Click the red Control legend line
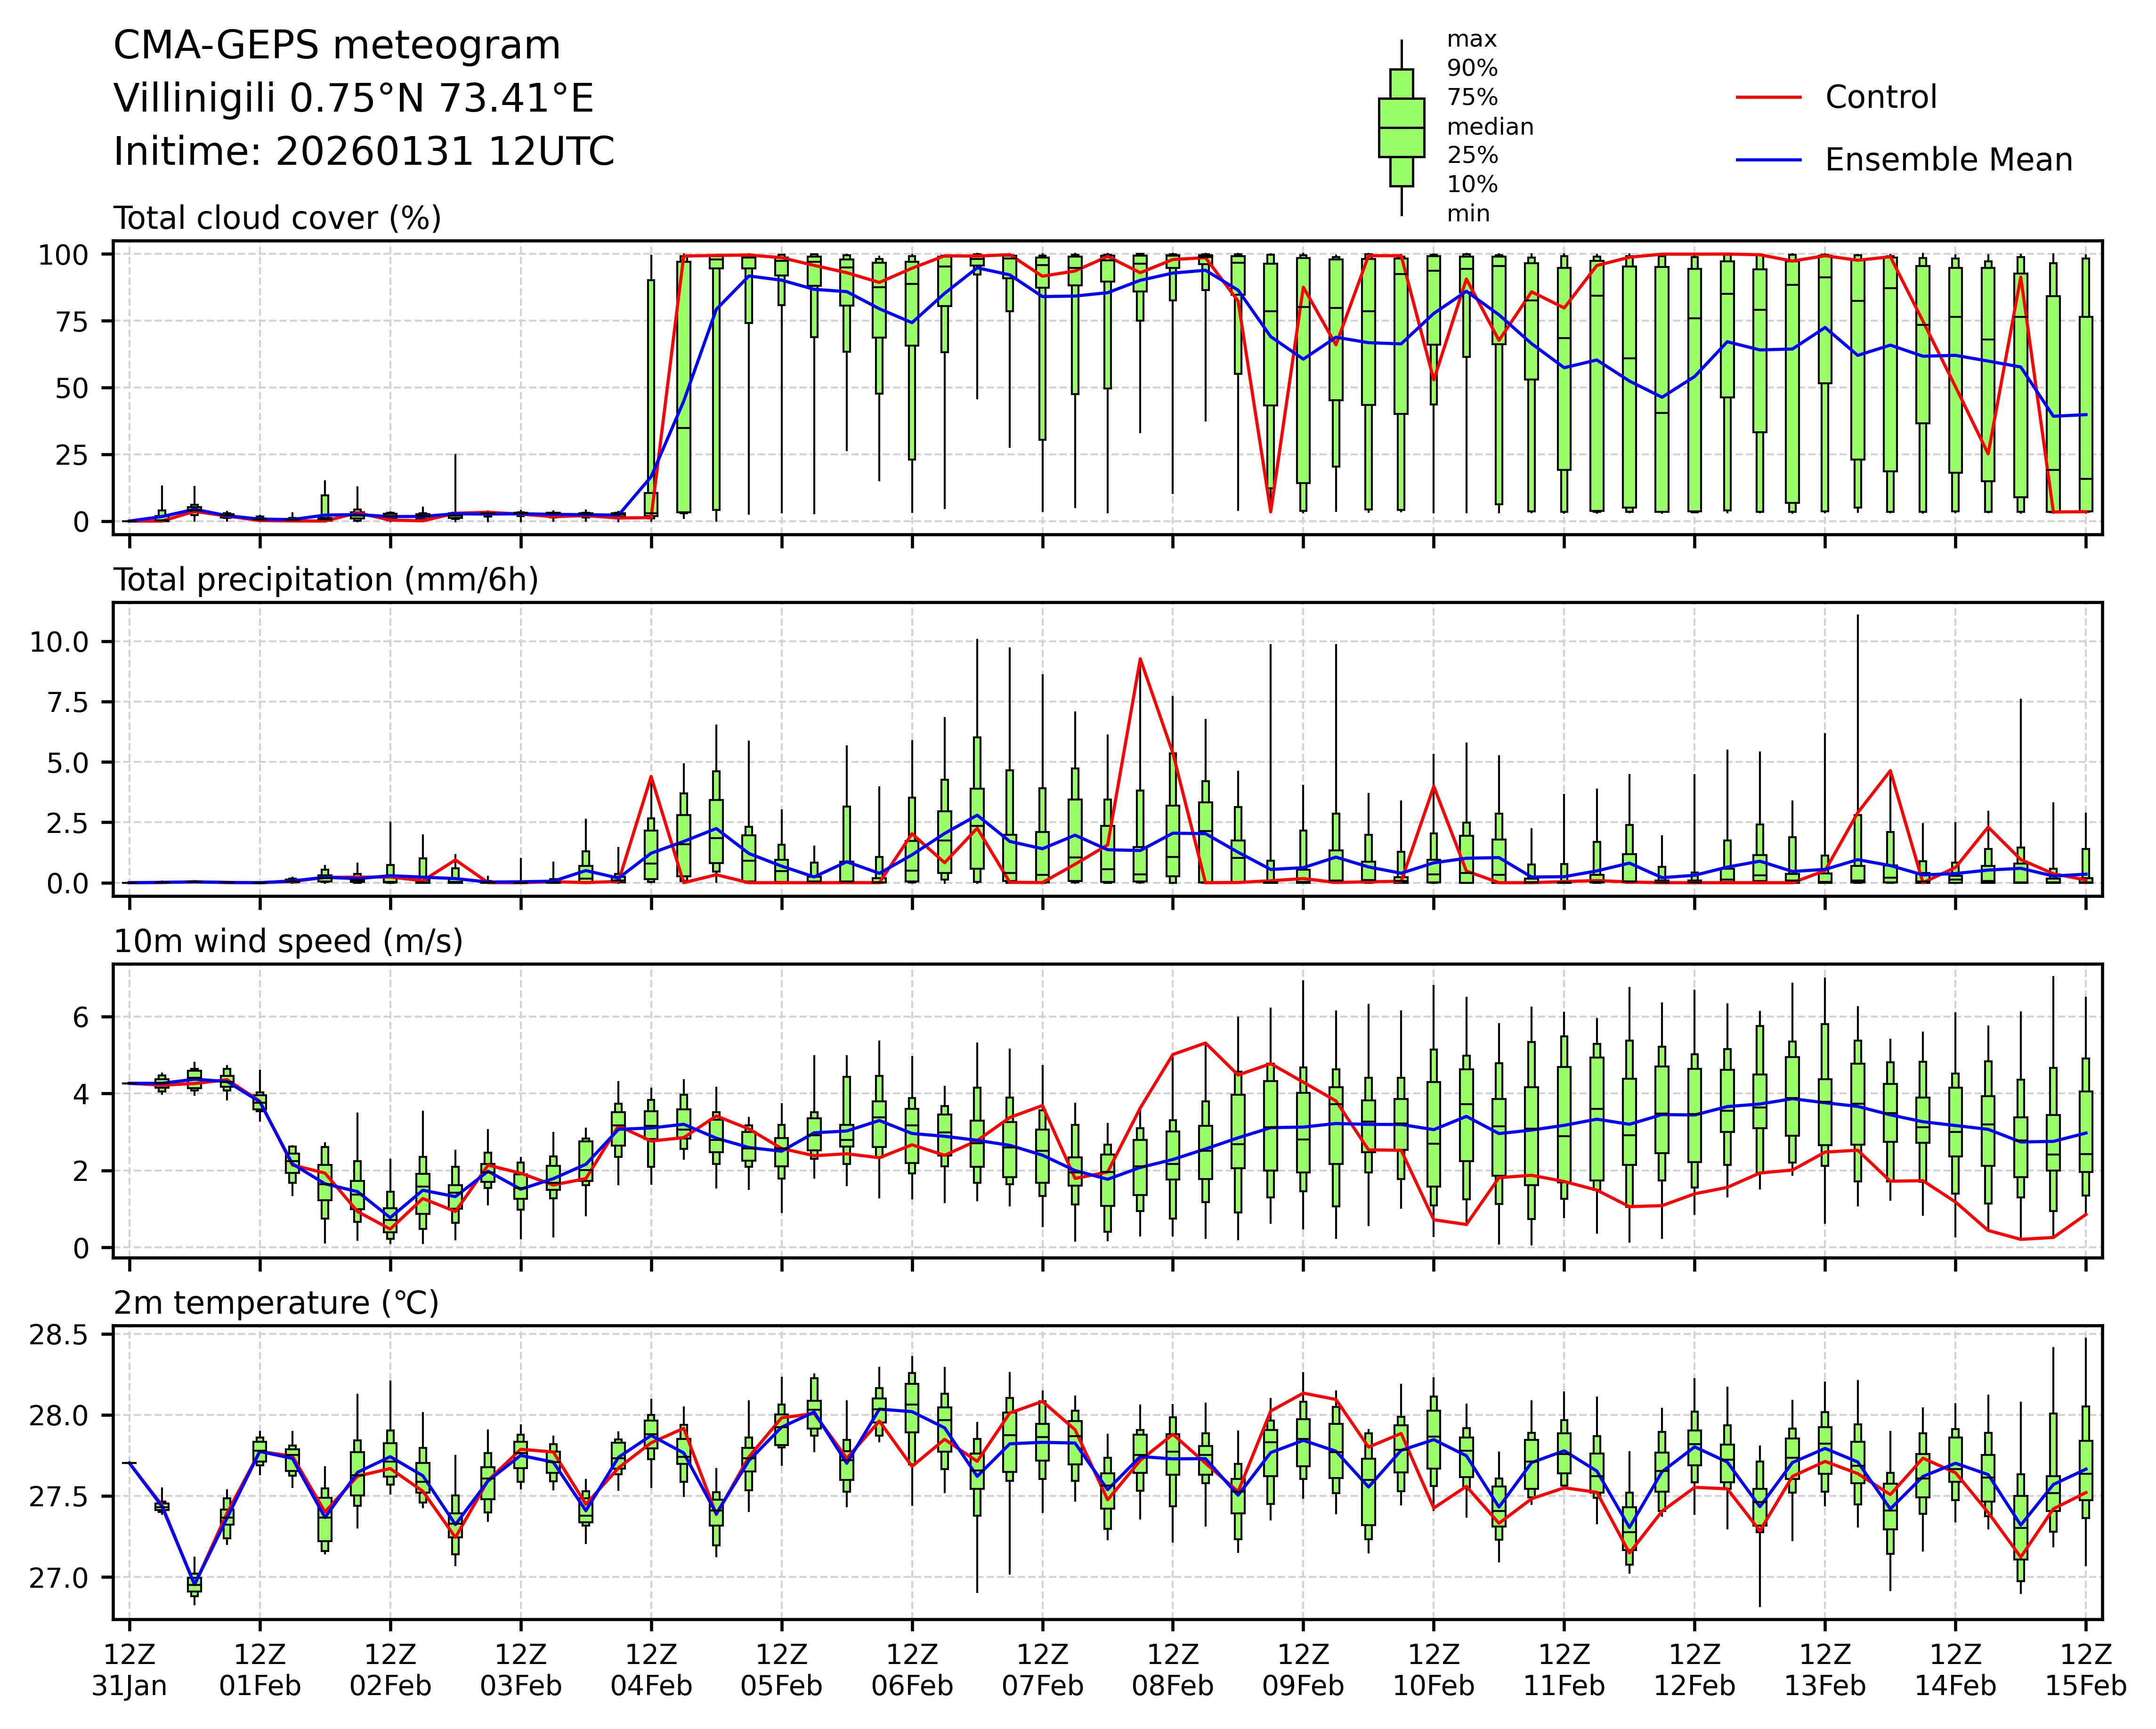 [1768, 98]
